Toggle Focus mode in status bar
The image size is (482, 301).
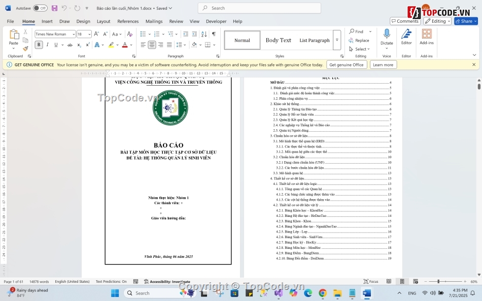(371, 281)
